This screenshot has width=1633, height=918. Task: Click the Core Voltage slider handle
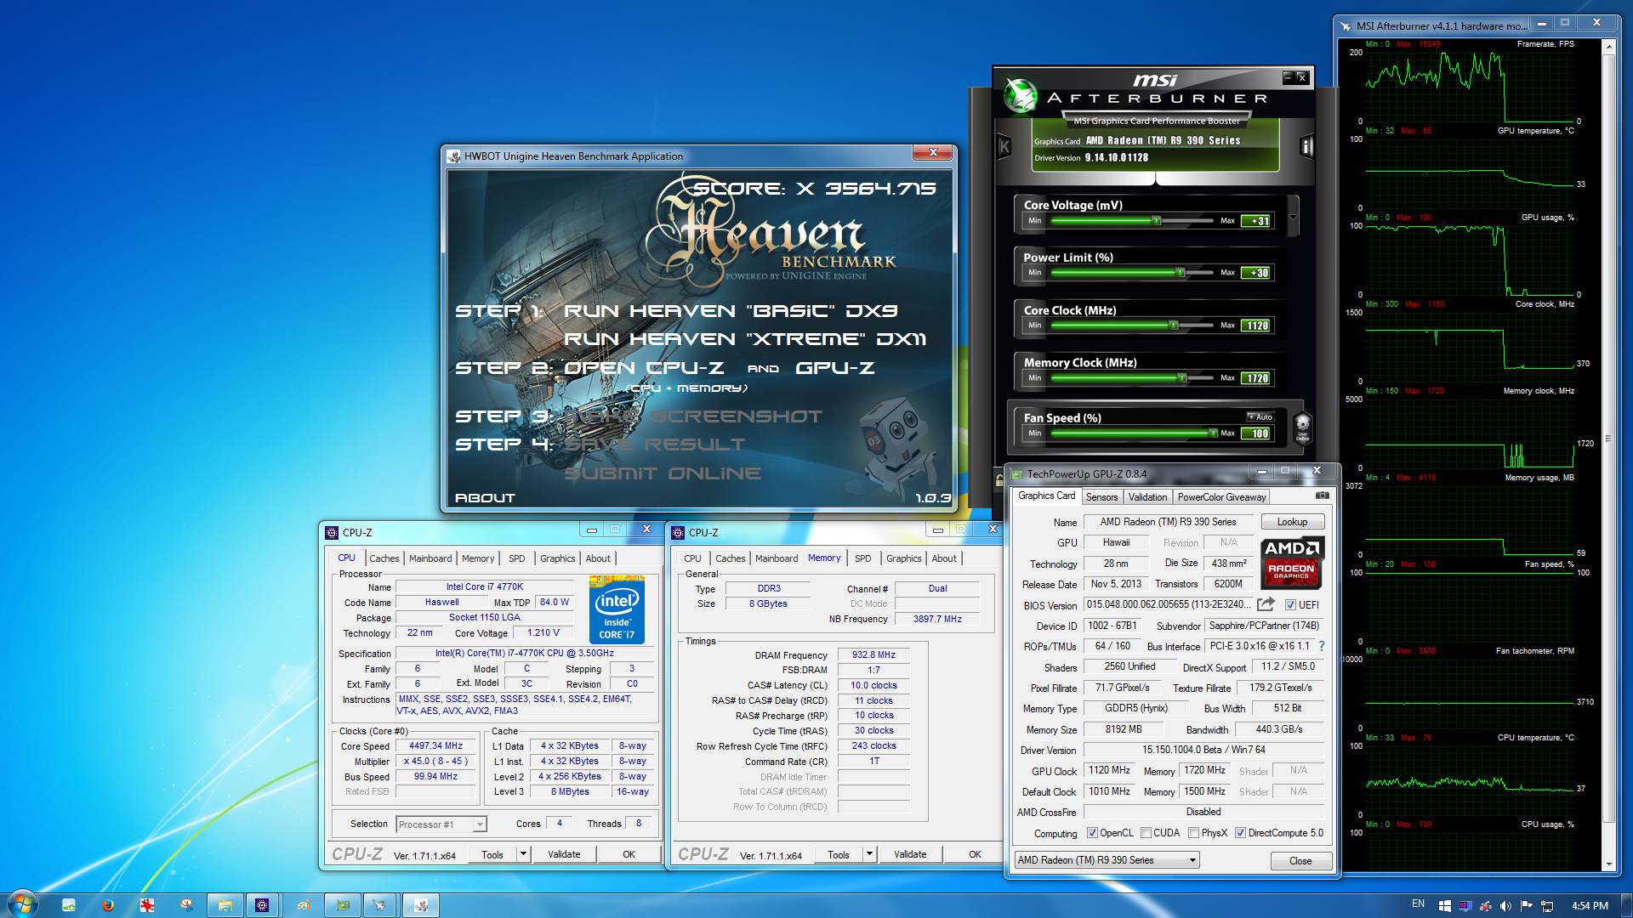point(1156,221)
